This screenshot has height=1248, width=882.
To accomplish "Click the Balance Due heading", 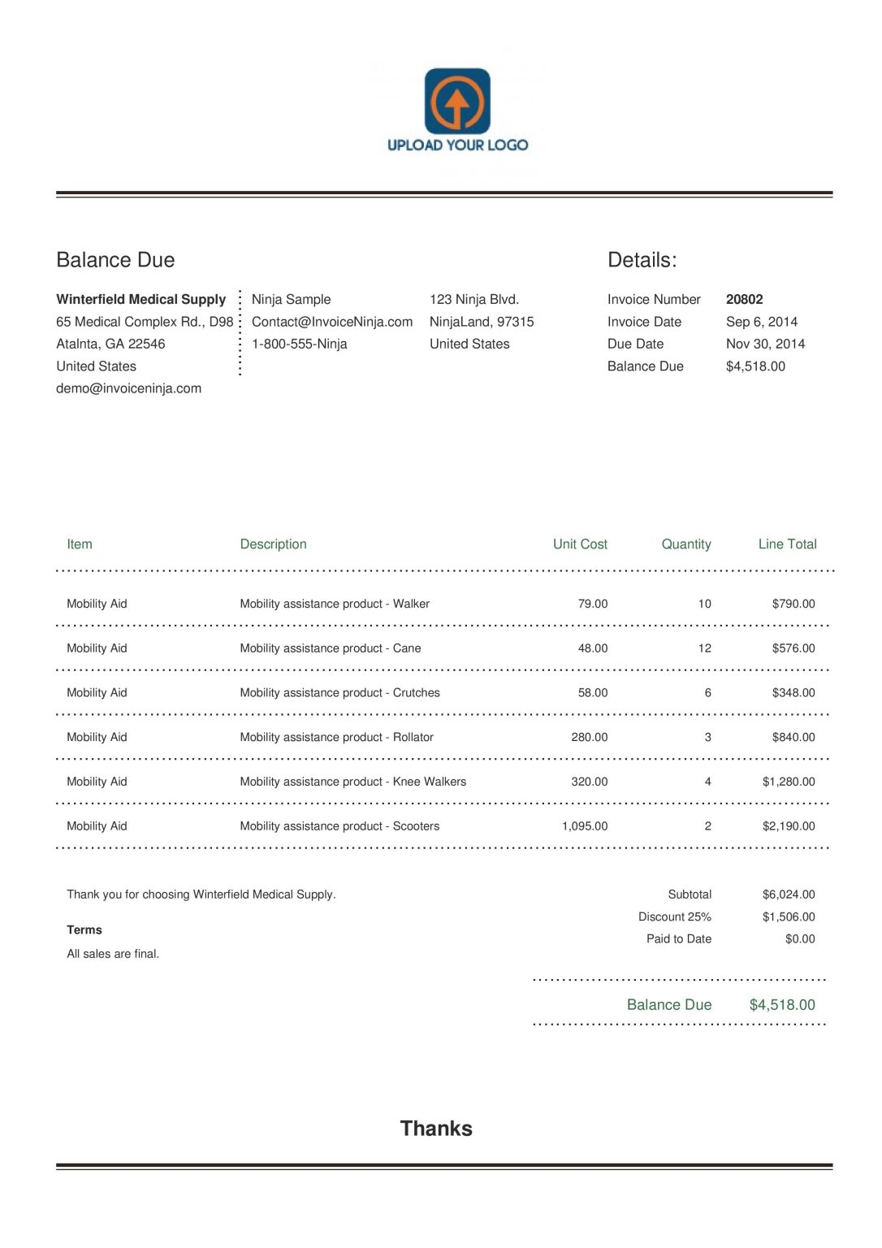I will (115, 259).
